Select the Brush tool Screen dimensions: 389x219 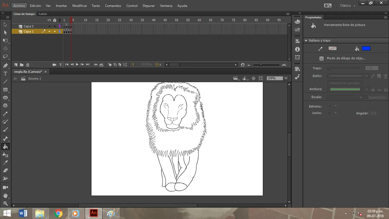coord(5,129)
